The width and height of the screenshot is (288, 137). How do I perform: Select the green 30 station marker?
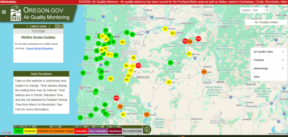point(106,30)
